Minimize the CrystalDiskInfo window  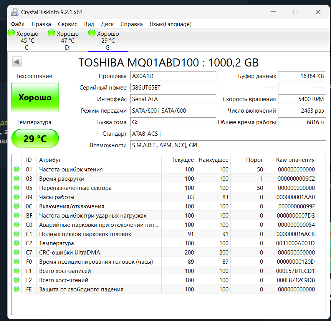273,12
